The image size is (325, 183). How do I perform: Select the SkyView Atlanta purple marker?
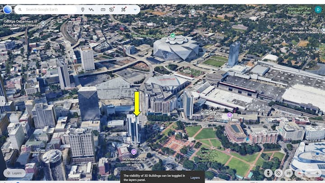point(134,151)
